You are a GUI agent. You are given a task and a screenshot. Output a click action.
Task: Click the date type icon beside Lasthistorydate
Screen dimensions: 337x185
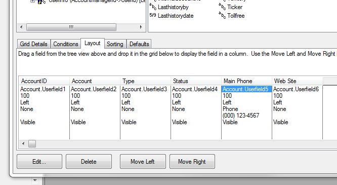click(153, 15)
